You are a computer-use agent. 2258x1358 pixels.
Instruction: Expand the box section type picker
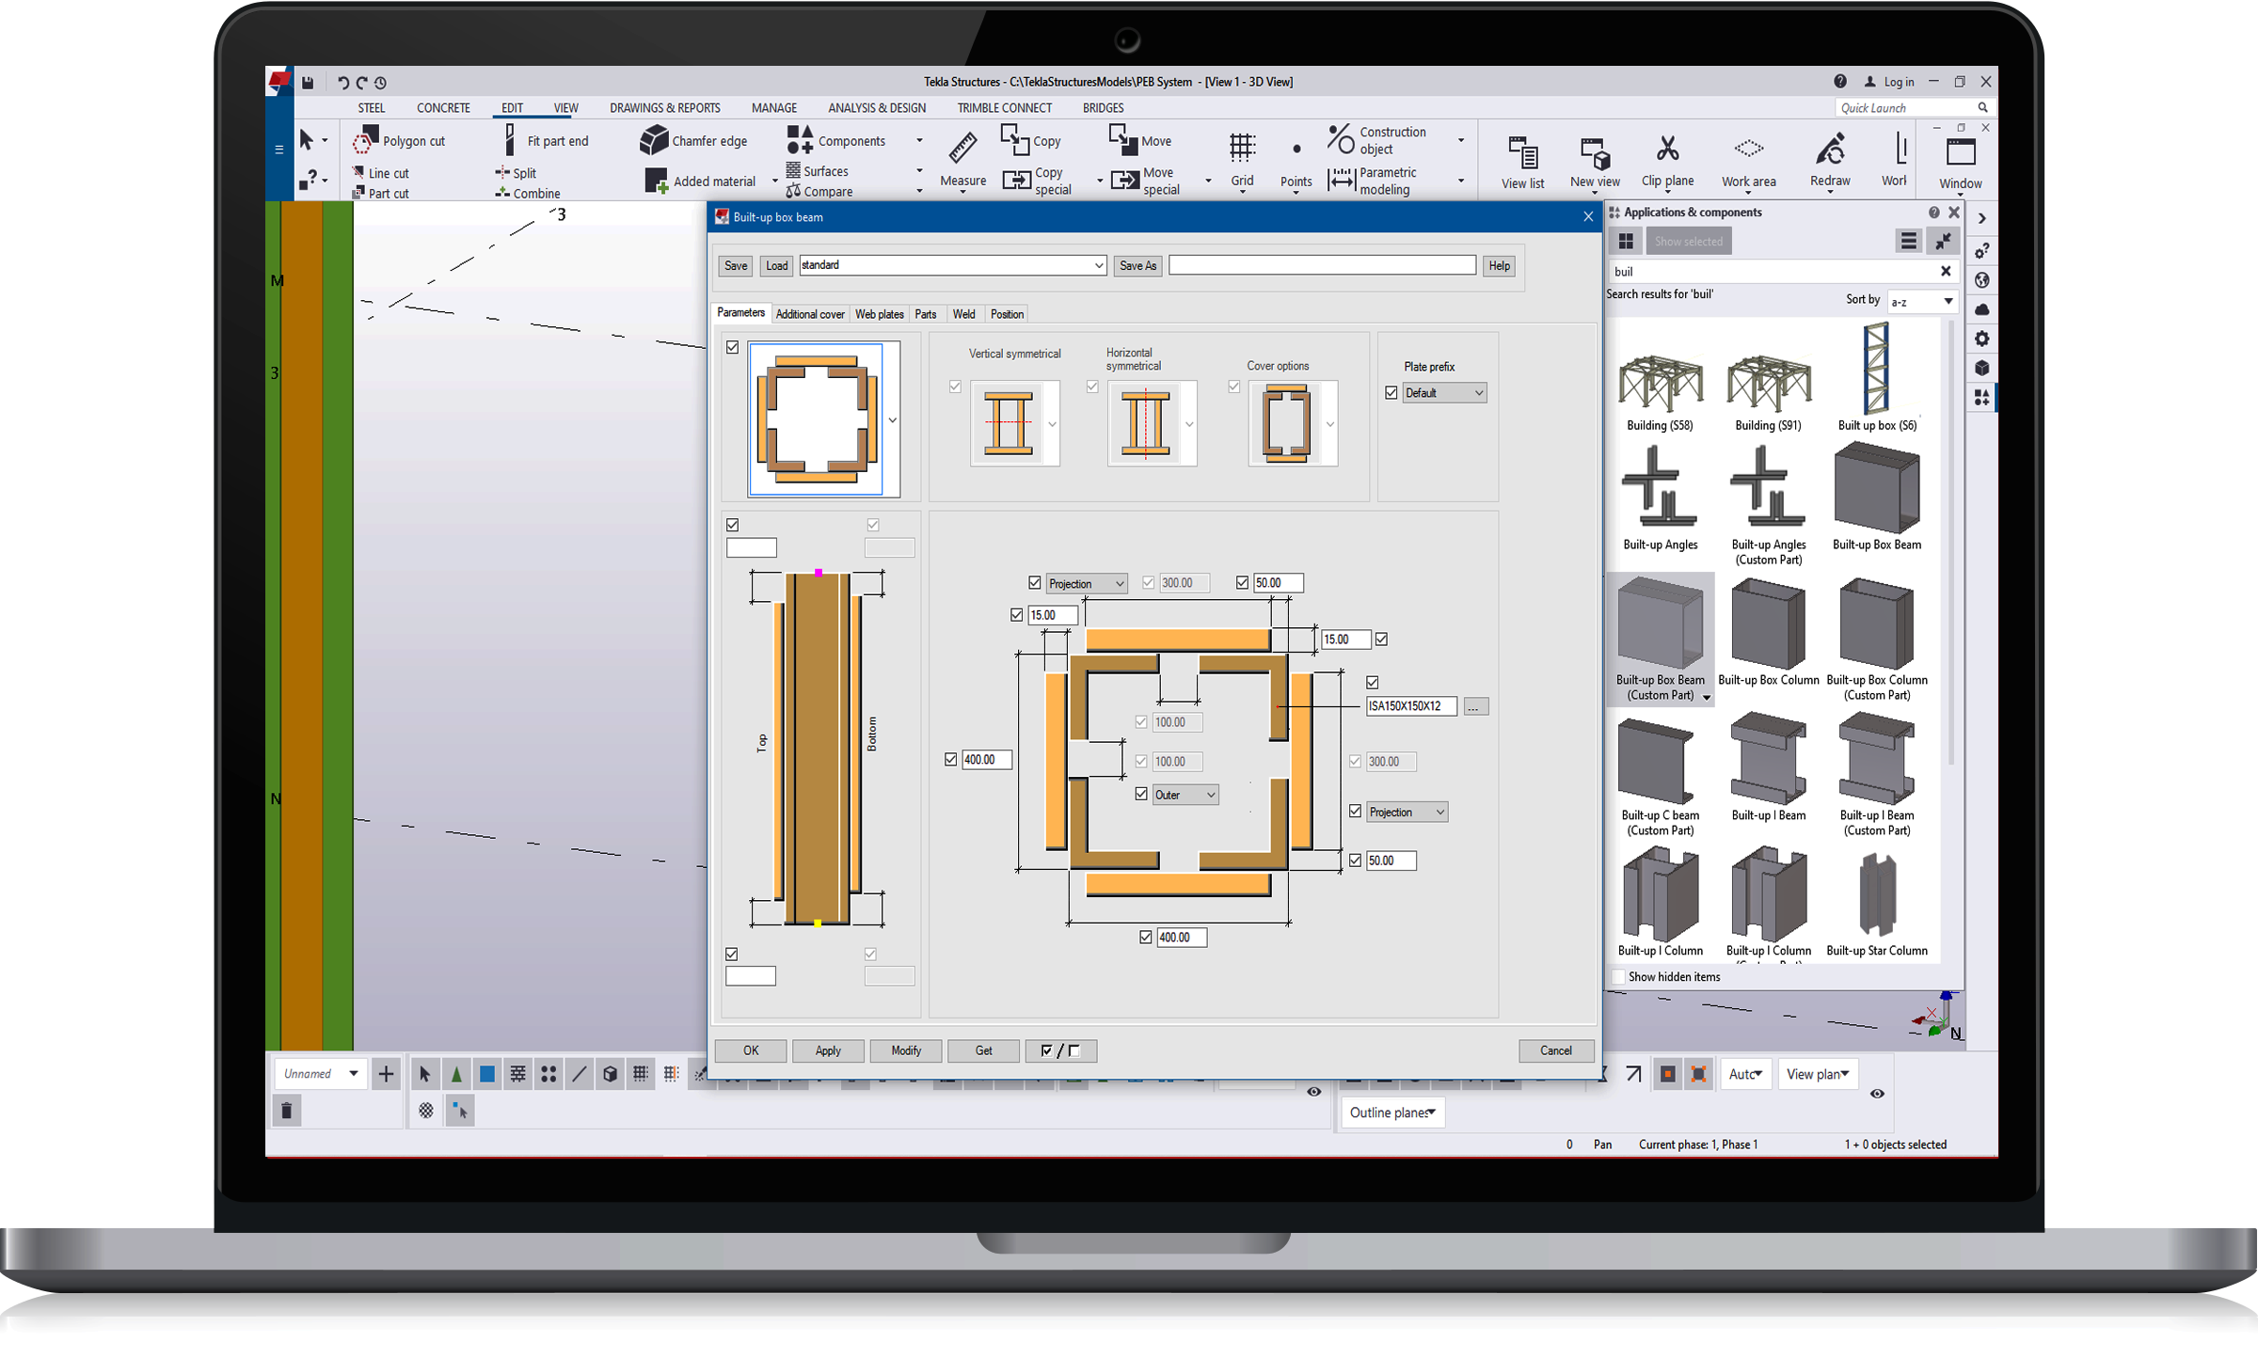point(892,420)
